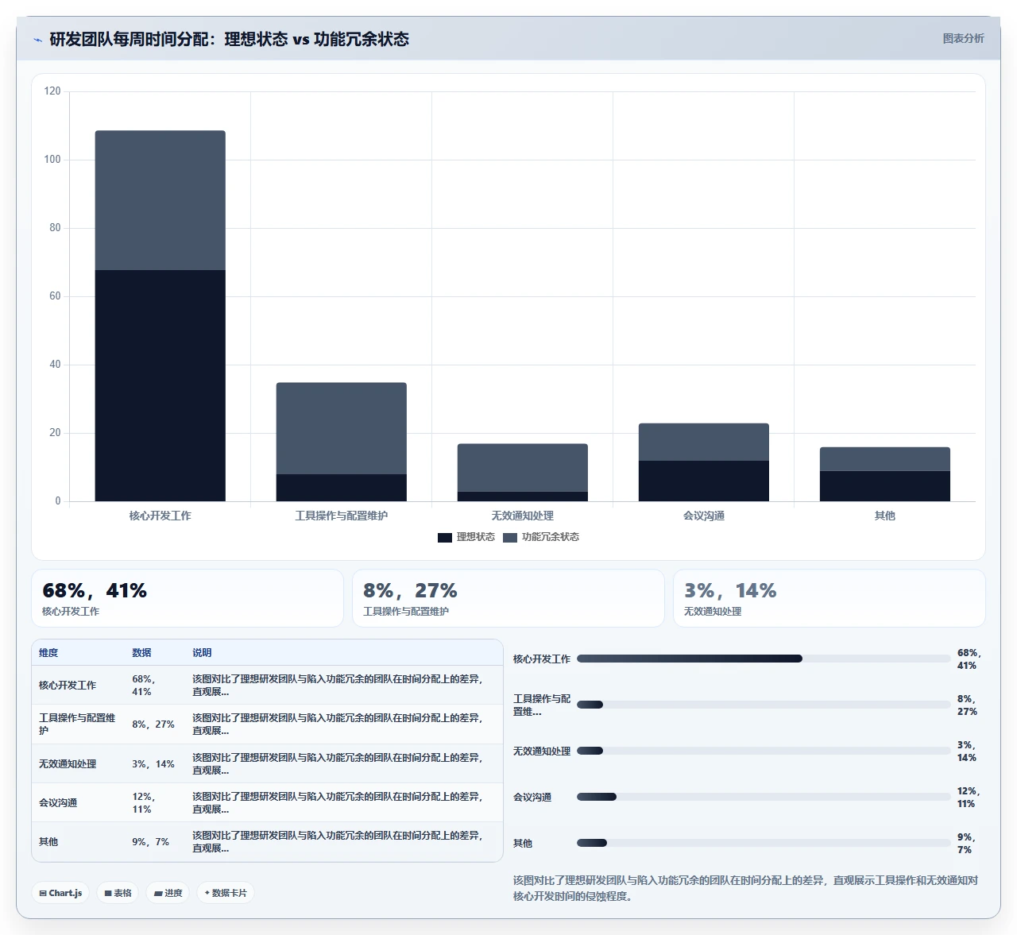Toggle 理想状态 legend series visibility
This screenshot has width=1017, height=935.
[x=466, y=537]
